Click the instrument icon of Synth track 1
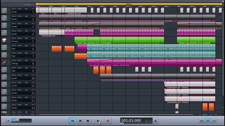 coord(4,10)
